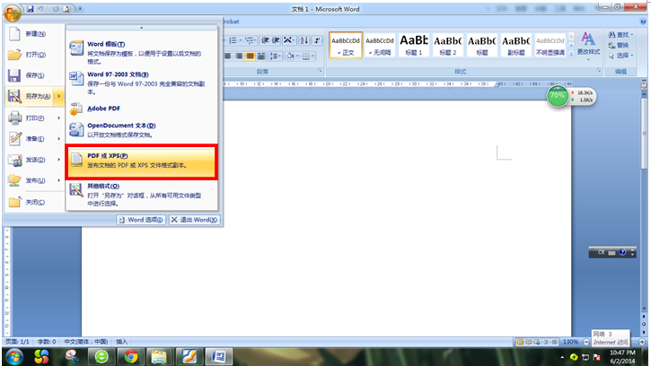Image resolution: width=651 pixels, height=366 pixels.
Task: Open the 选择 dropdown
Action: [620, 56]
